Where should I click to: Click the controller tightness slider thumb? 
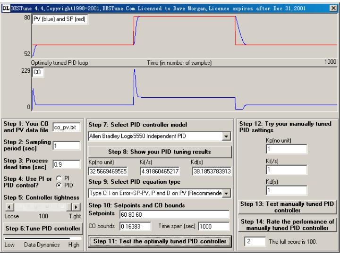(69, 207)
